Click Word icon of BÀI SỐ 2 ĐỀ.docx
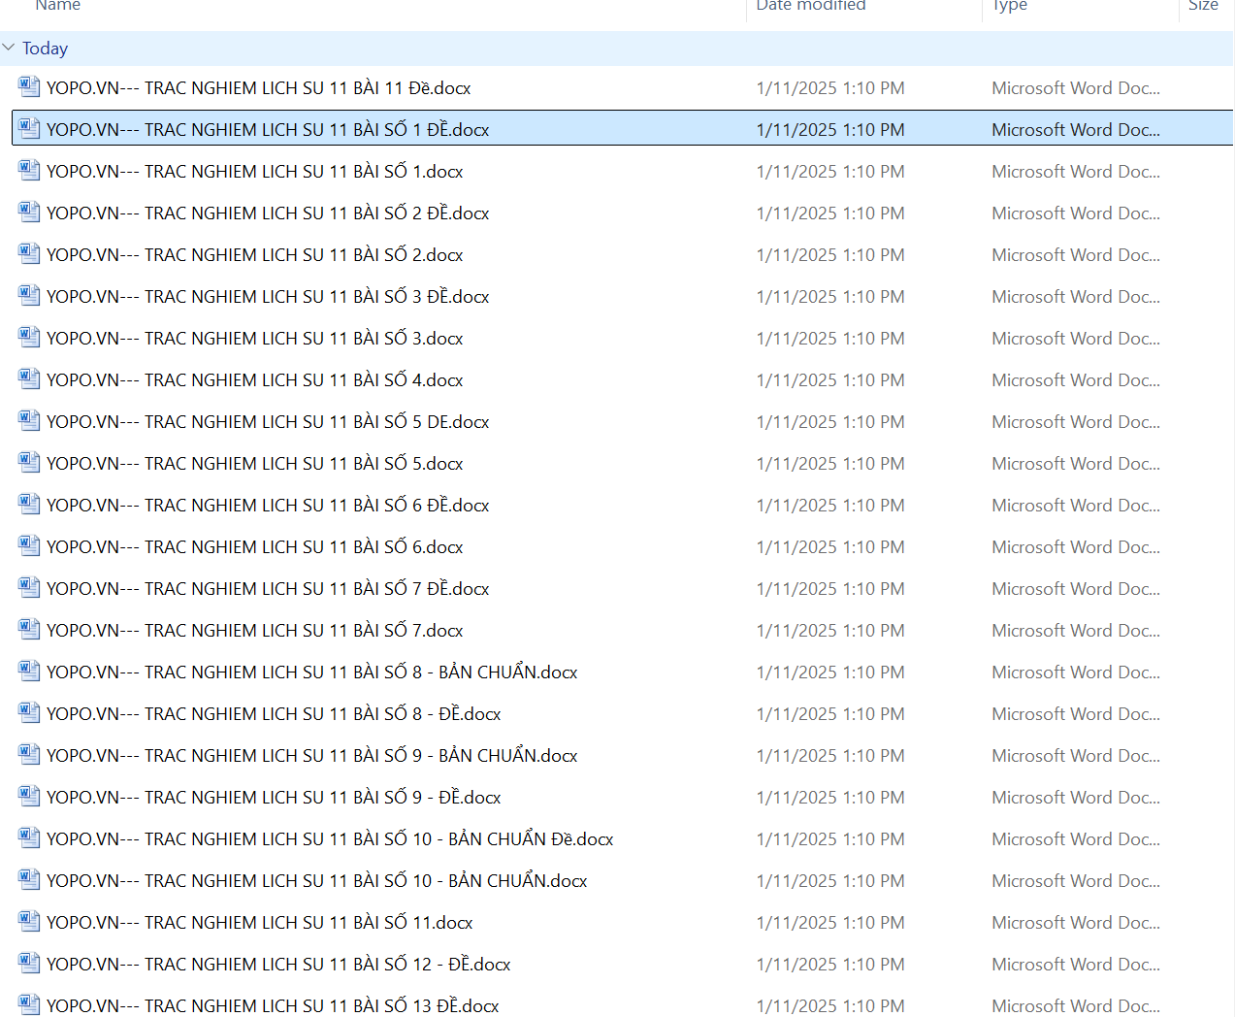This screenshot has width=1235, height=1017. (29, 213)
